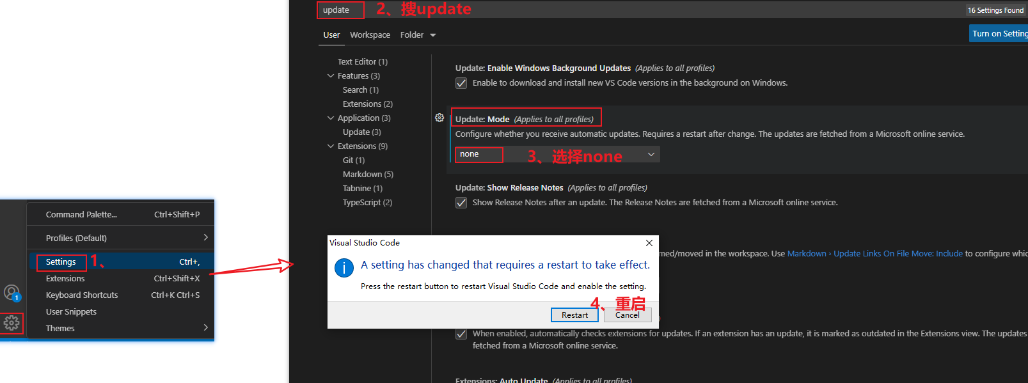The image size is (1028, 383).
Task: Close the Visual Studio Code dialog
Action: [649, 243]
